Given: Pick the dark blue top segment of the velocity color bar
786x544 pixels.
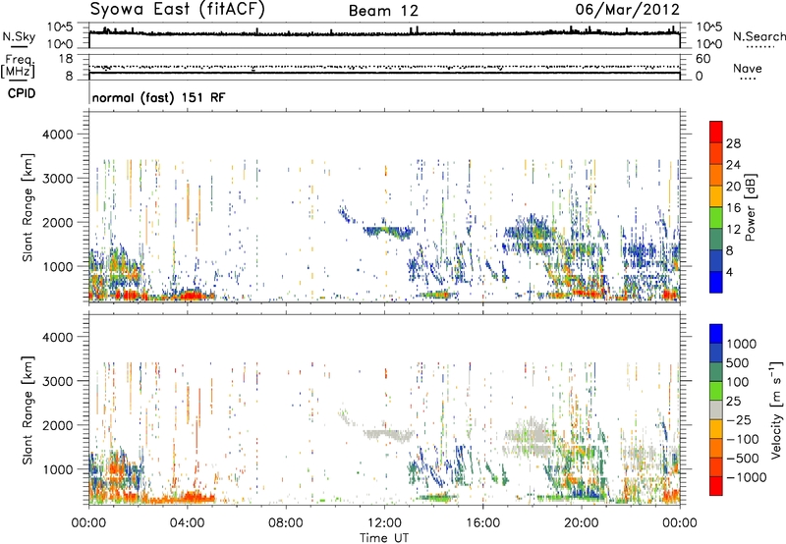Looking at the screenshot, I should tap(716, 334).
